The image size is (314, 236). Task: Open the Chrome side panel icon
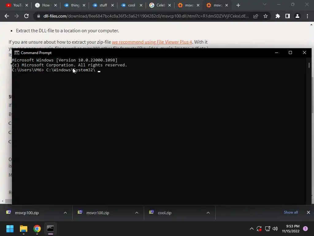(x=288, y=16)
